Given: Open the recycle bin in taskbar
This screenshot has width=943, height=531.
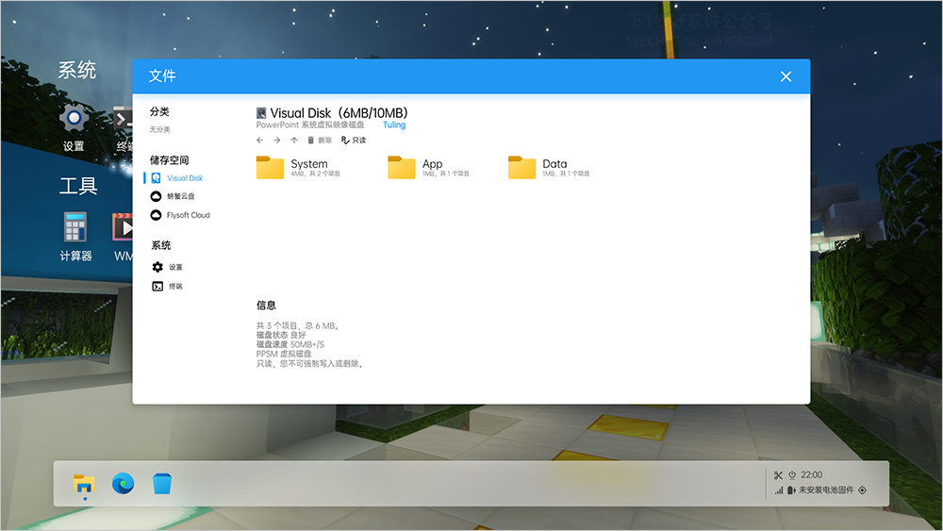Looking at the screenshot, I should pyautogui.click(x=162, y=484).
